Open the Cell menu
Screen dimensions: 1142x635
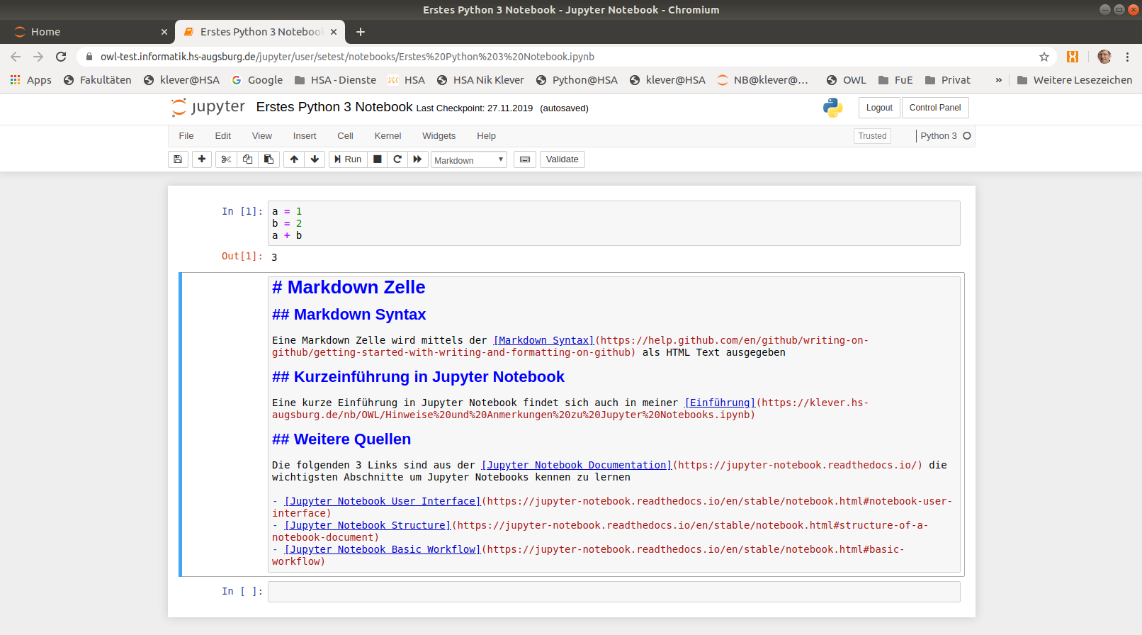pyautogui.click(x=346, y=136)
